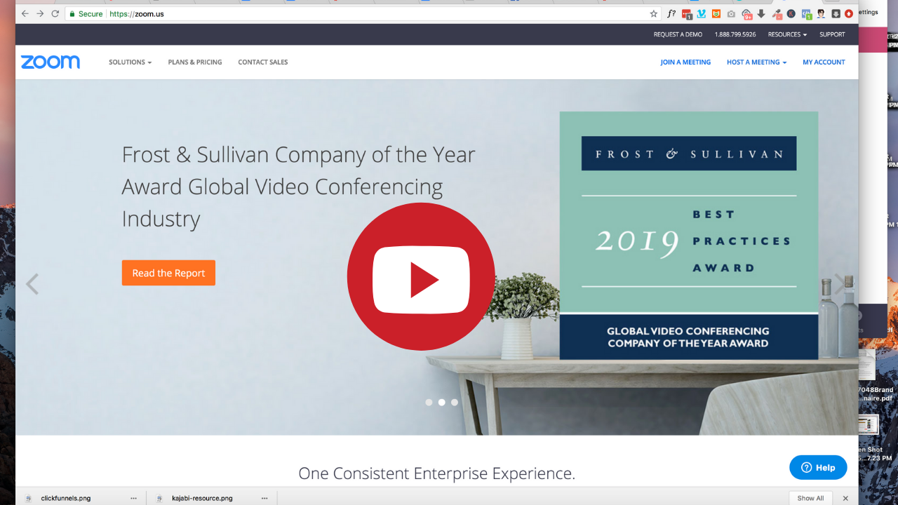898x505 pixels.
Task: Click the Zoom logo
Action: click(51, 62)
